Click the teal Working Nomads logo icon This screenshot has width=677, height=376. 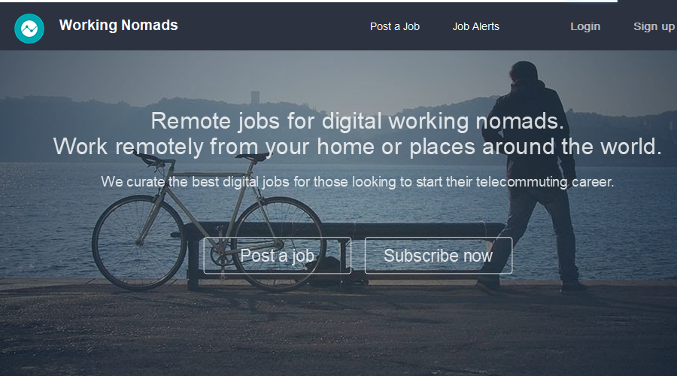[x=29, y=29]
